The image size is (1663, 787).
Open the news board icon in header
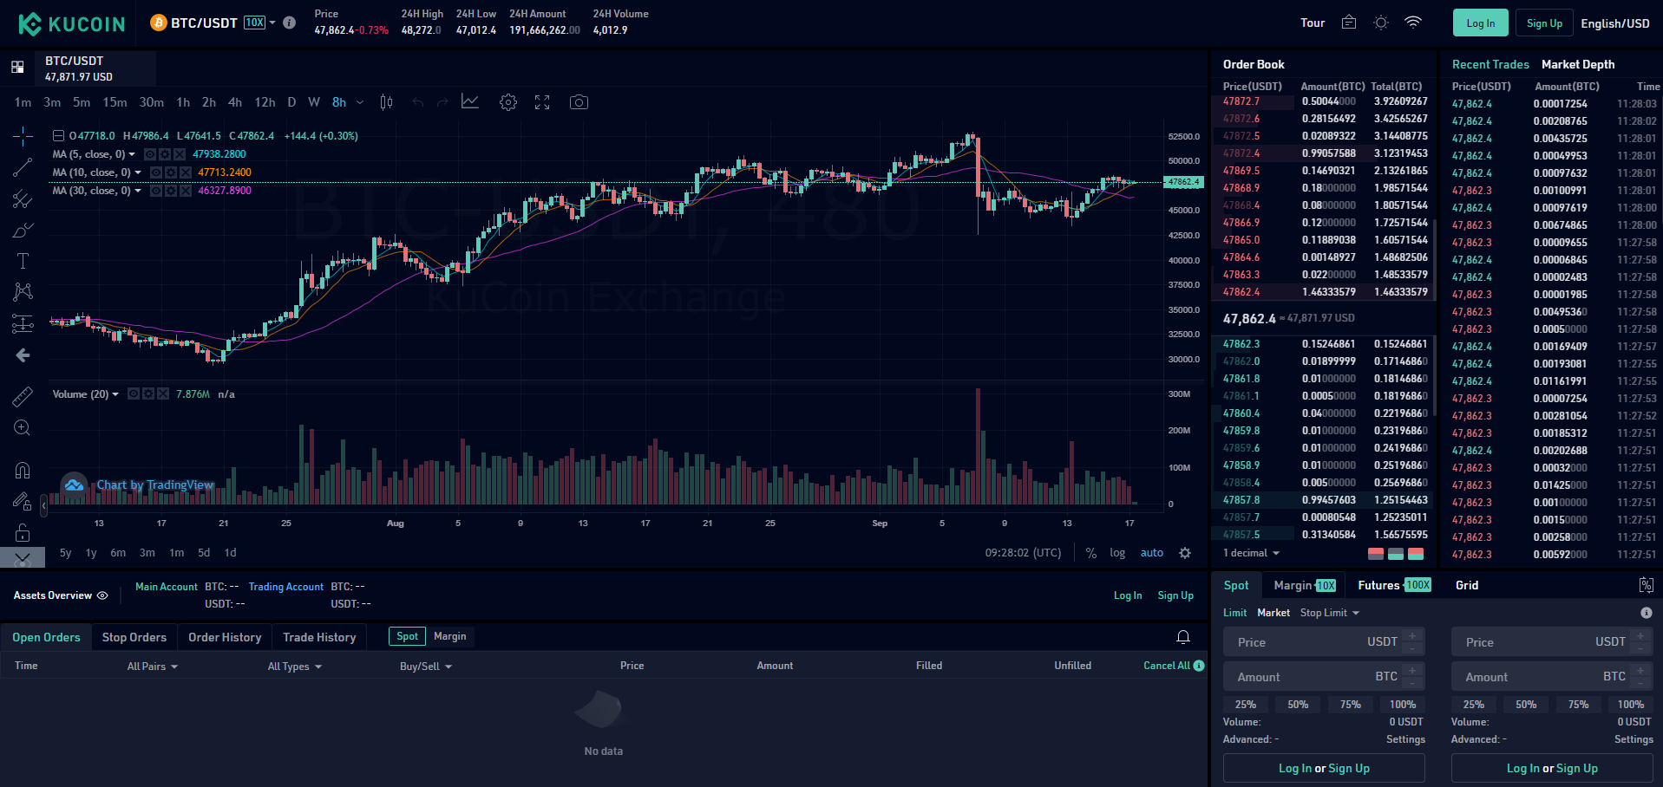[x=1349, y=23]
